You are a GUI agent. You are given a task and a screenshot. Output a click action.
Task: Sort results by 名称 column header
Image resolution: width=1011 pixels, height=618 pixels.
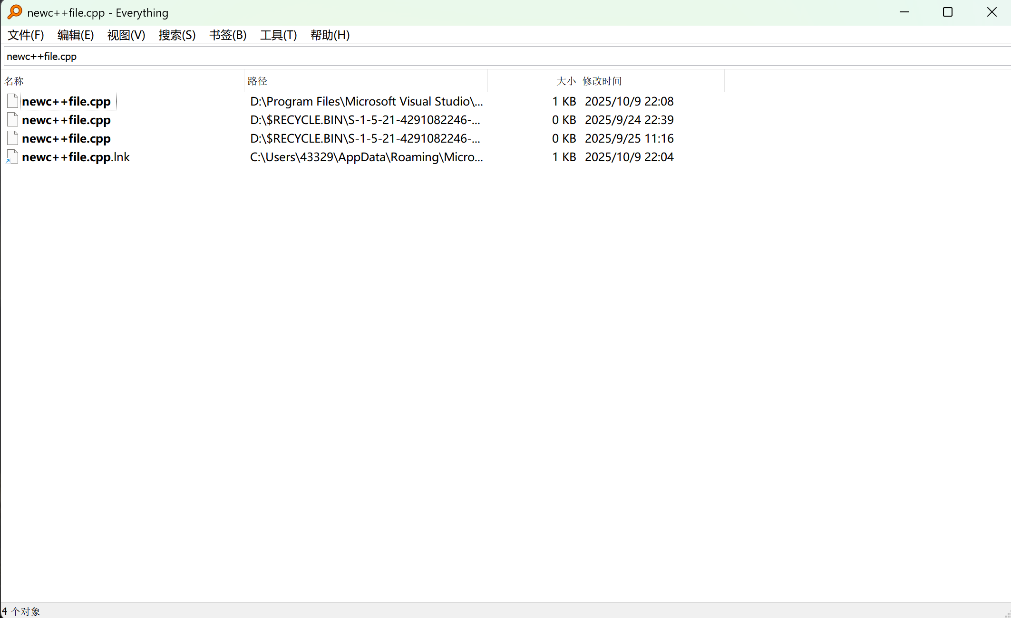pyautogui.click(x=123, y=81)
